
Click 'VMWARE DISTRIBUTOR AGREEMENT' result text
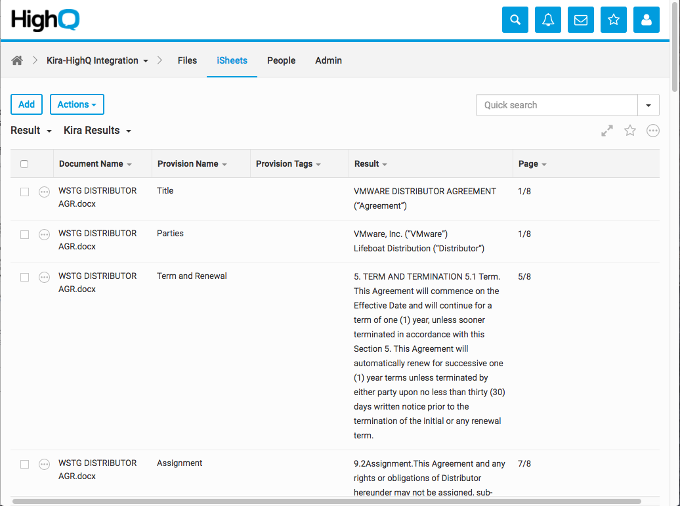pos(425,191)
